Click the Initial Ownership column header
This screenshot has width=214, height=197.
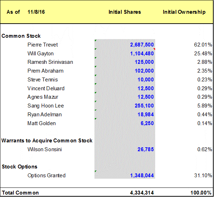click(184, 12)
